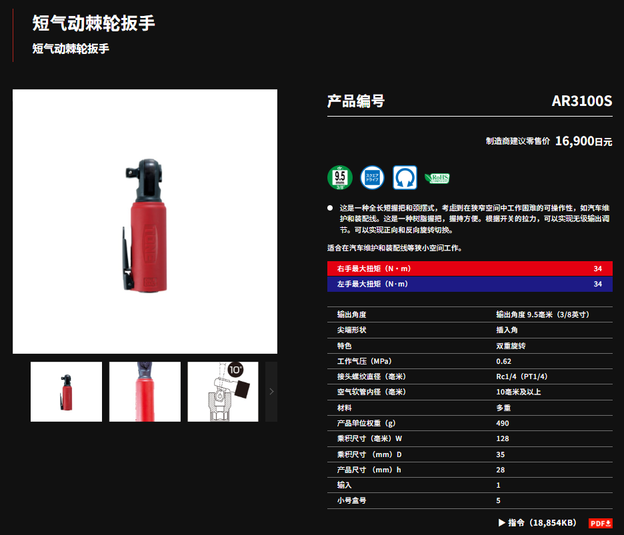Viewport: 624px width, 535px height.
Task: Select the first thumbnail of red wrench
Action: pos(66,391)
